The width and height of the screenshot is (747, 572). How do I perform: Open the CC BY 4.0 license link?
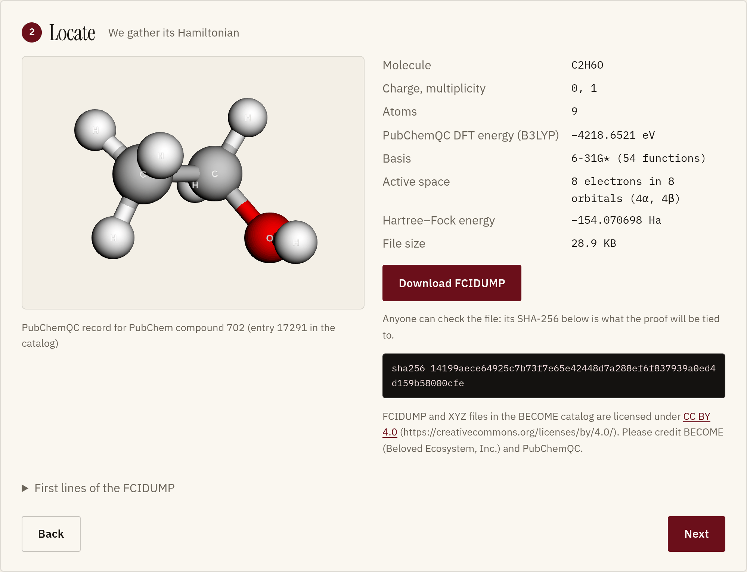(x=697, y=417)
